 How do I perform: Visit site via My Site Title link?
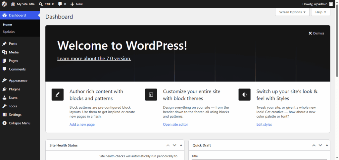[x=26, y=4]
